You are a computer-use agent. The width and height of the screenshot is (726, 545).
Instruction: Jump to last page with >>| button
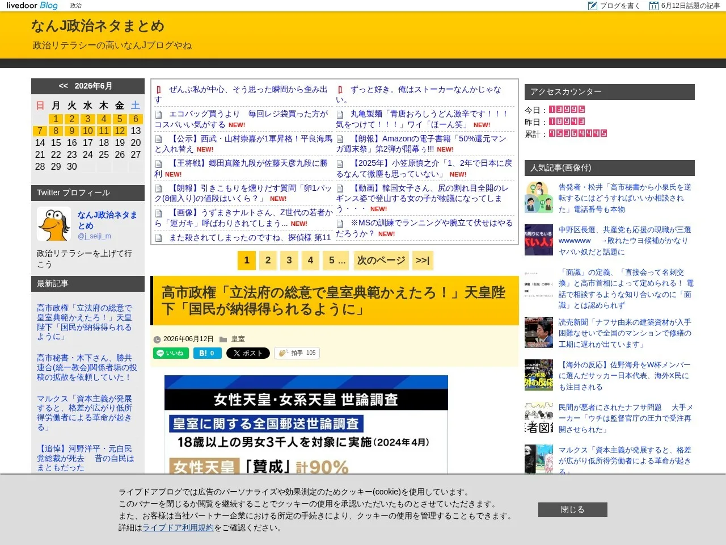pyautogui.click(x=423, y=261)
